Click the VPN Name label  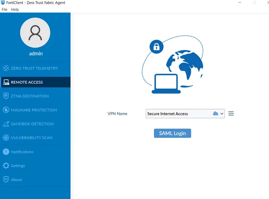118,114
